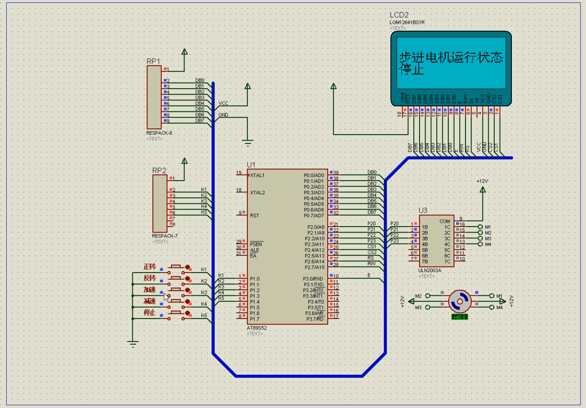Image resolution: width=586 pixels, height=408 pixels.
Task: Click the motor's +45.0 angle readout
Action: click(459, 317)
